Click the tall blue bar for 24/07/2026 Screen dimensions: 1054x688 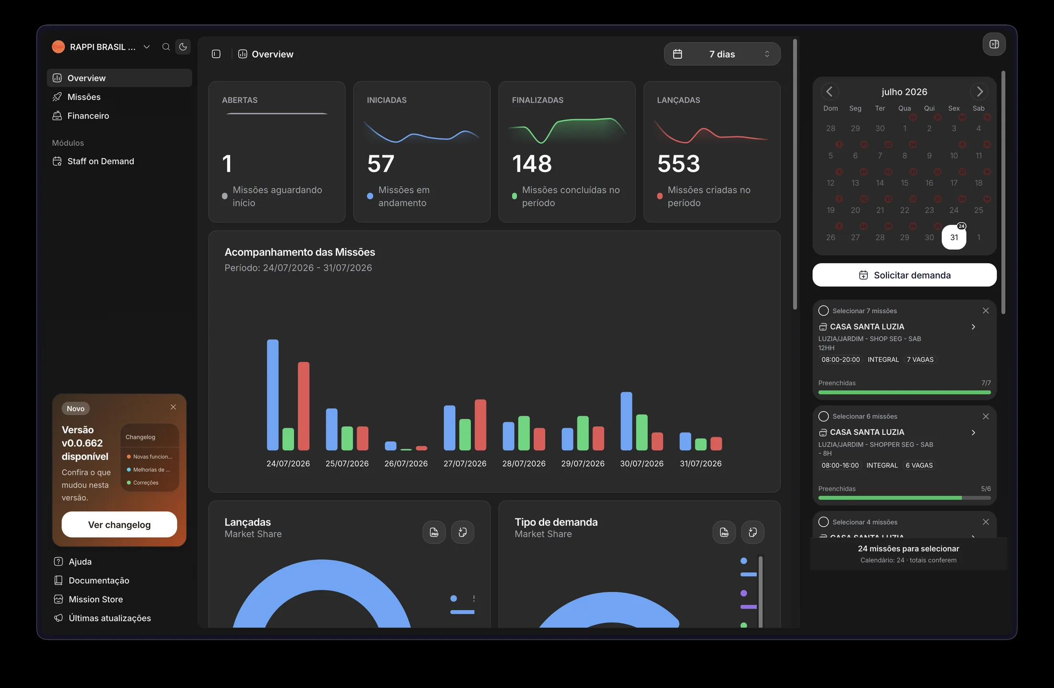(273, 395)
